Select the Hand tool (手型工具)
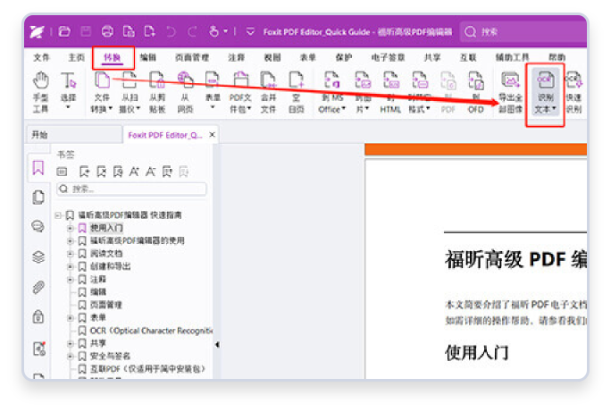Image resolution: width=611 pixels, height=412 pixels. click(40, 92)
